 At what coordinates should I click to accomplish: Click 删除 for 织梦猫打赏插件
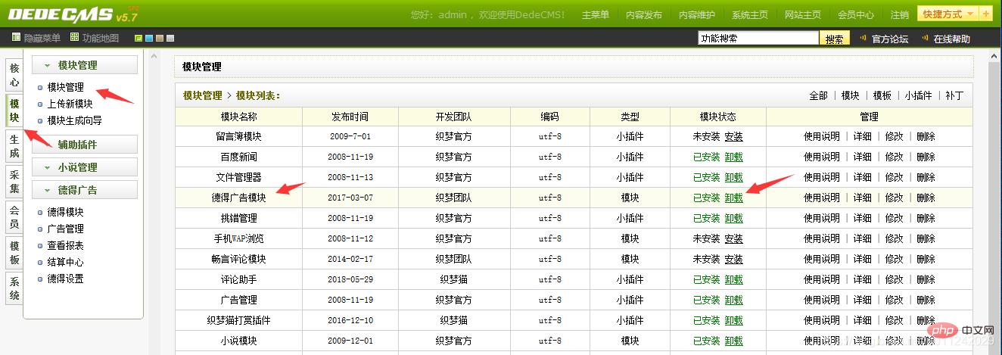click(x=926, y=320)
